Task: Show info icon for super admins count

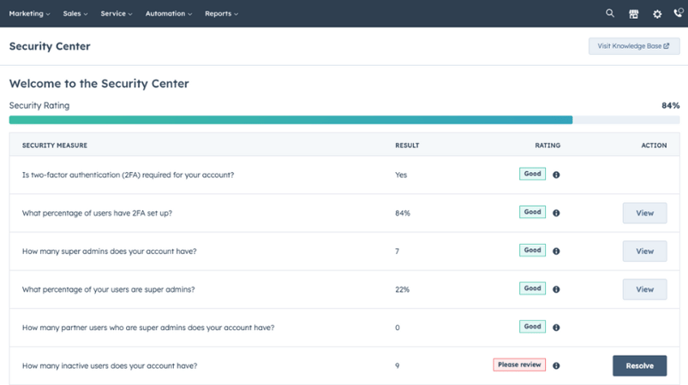Action: (x=556, y=251)
